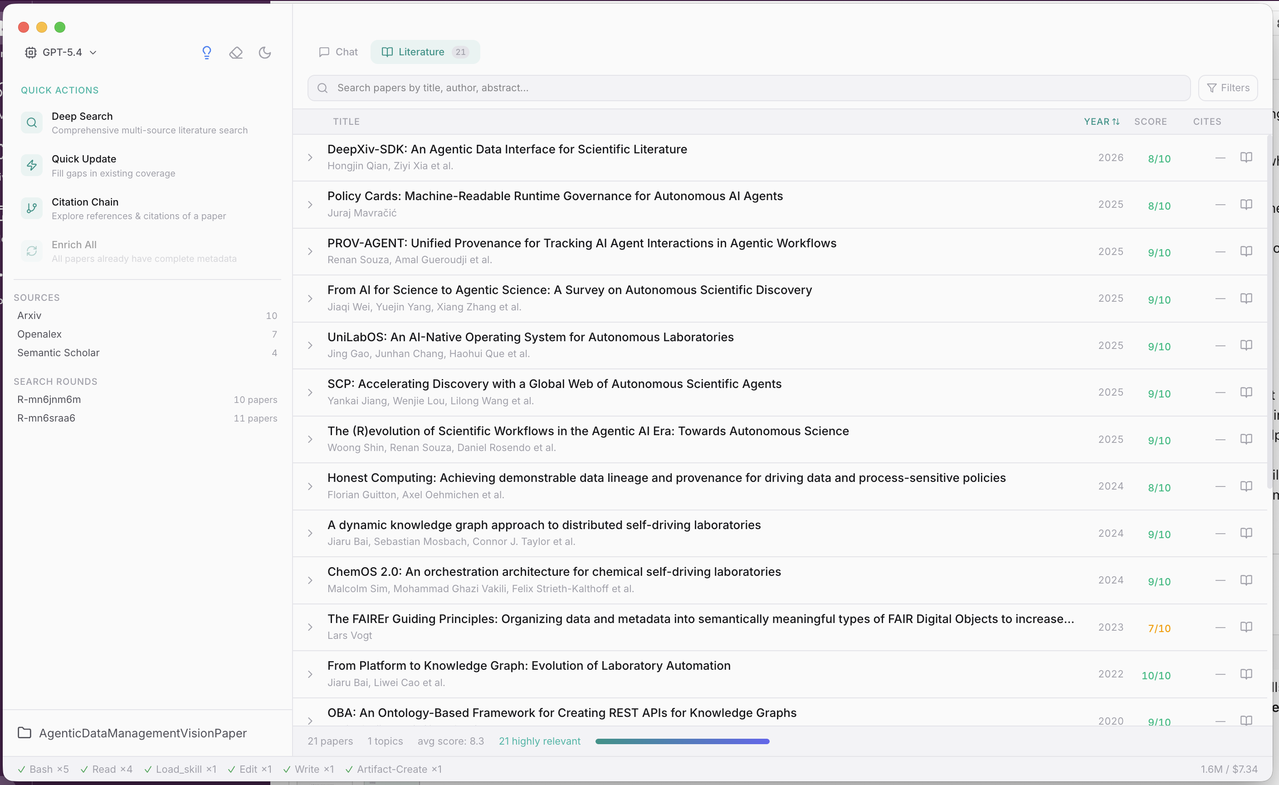
Task: Click the Enrich All refresh icon
Action: coord(32,251)
